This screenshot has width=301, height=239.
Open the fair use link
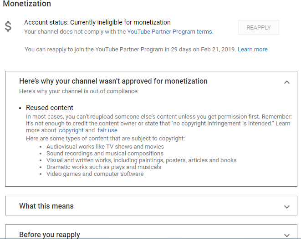107,130
